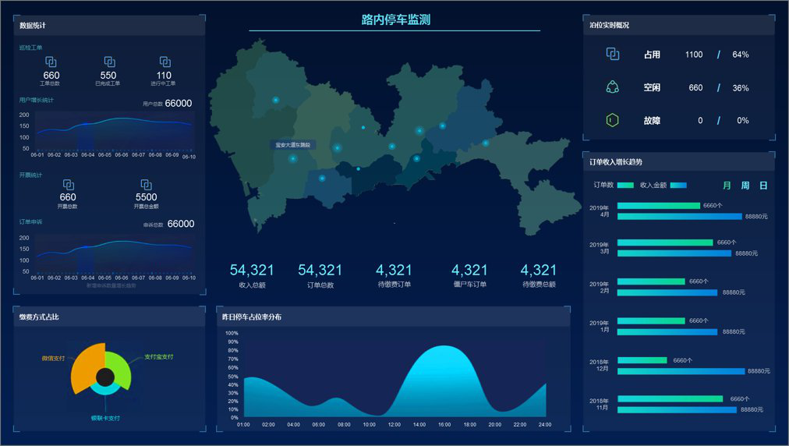This screenshot has height=446, width=789.
Task: Click the icon above 进行中工单 110
Action: coord(165,62)
